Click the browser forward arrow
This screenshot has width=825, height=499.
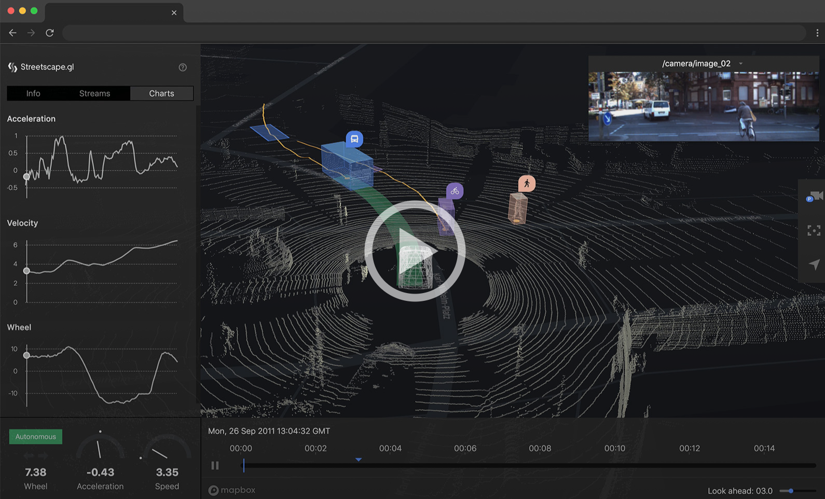tap(31, 33)
